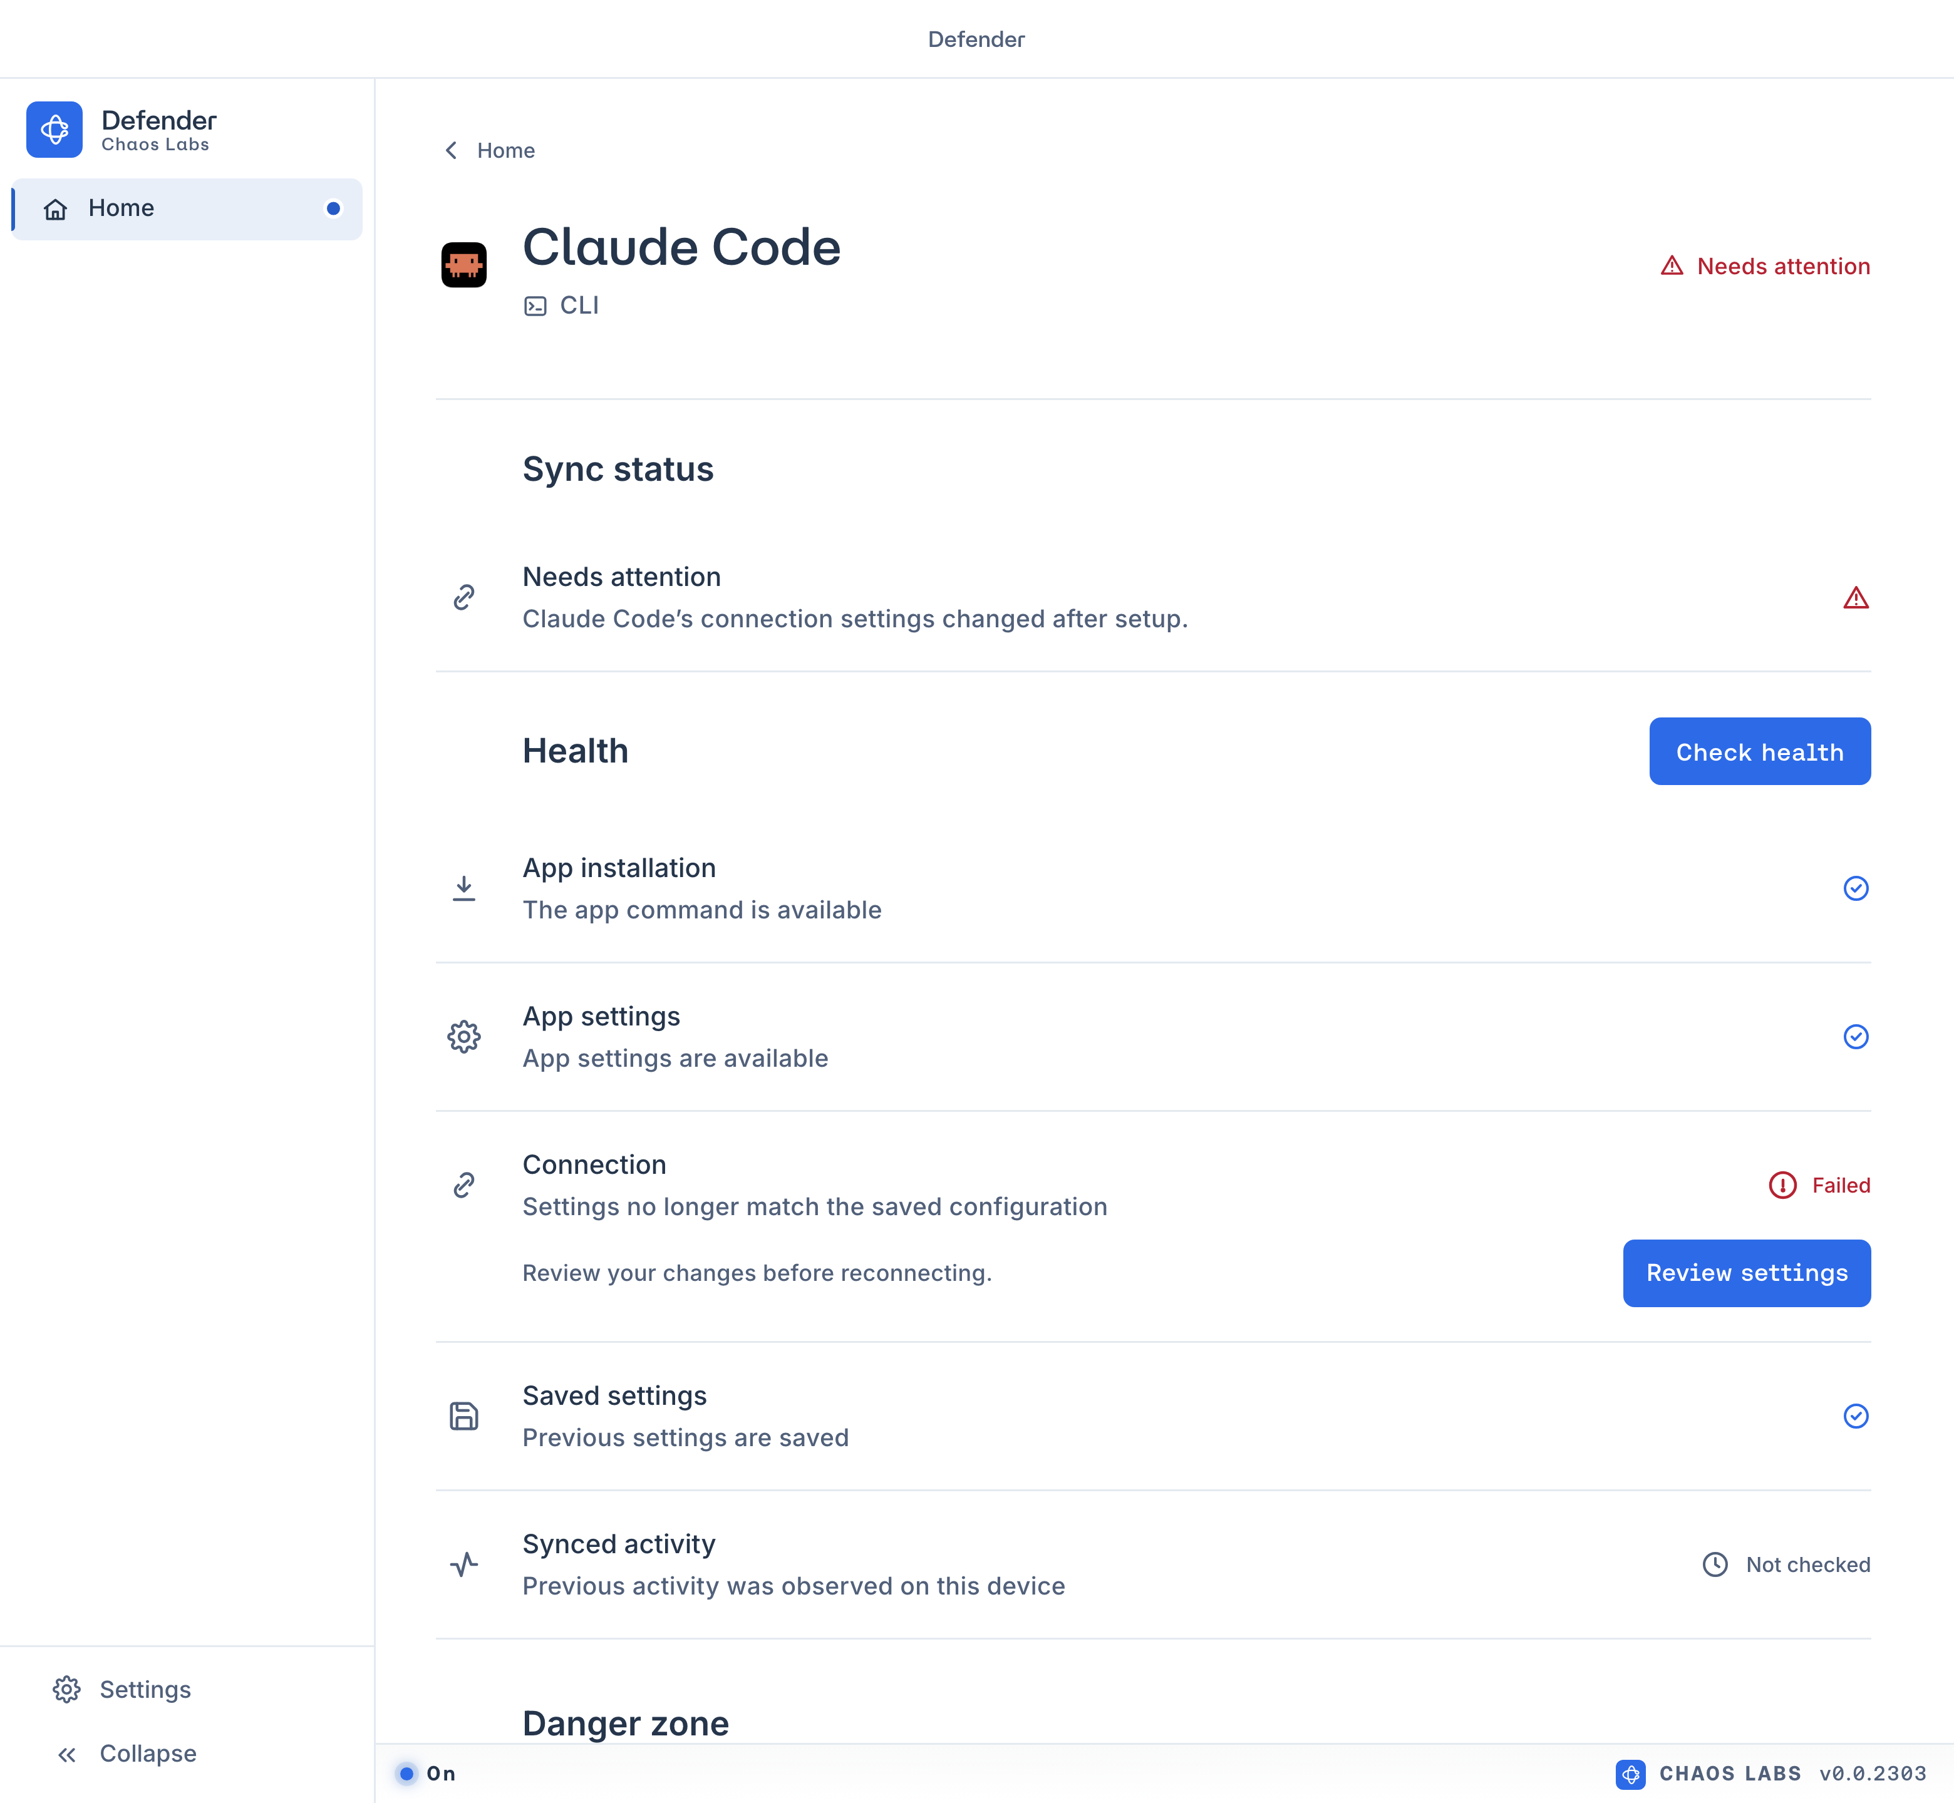Viewport: 1954px width, 1803px height.
Task: Click the clock icon next to Not checked
Action: [1715, 1565]
